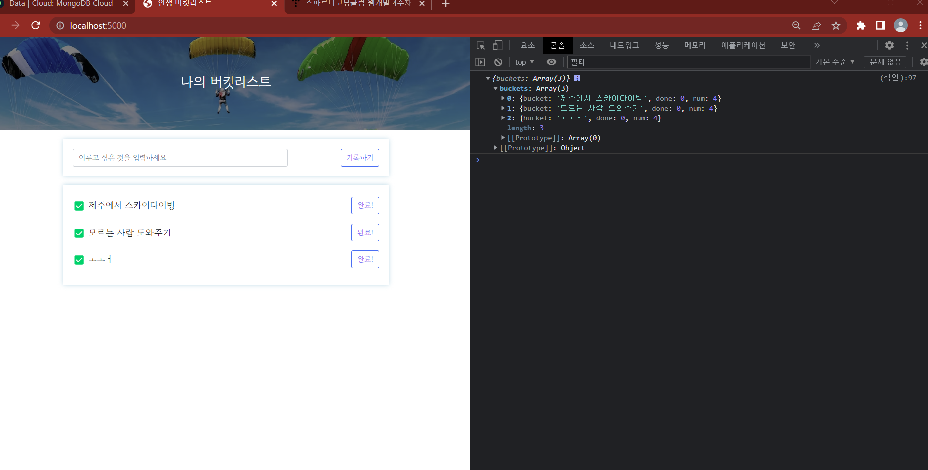Screen dimensions: 928x470
Task: Switch to the 메모리 tab
Action: (x=695, y=45)
